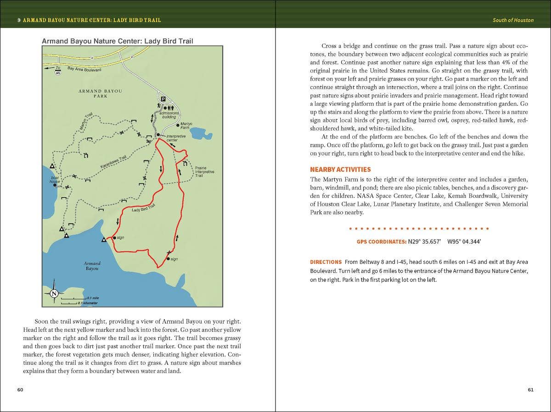
Task: Click the Prairie Interpretive Trail label
Action: click(x=204, y=171)
